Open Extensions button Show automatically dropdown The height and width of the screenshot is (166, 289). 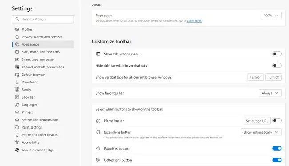point(261,132)
